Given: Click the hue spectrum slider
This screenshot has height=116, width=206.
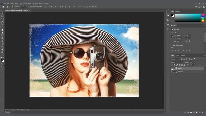Looking at the screenshot, I should [203, 18].
